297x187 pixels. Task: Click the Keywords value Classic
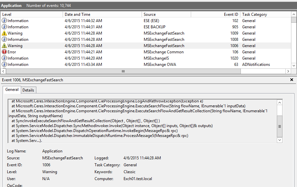130,172
